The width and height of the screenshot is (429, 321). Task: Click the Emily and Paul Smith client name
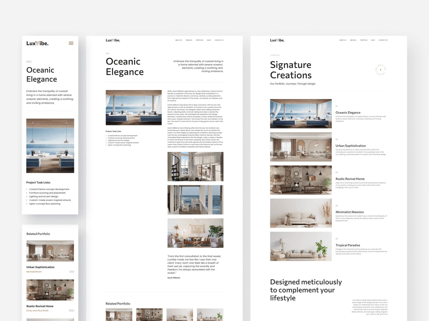37,311
